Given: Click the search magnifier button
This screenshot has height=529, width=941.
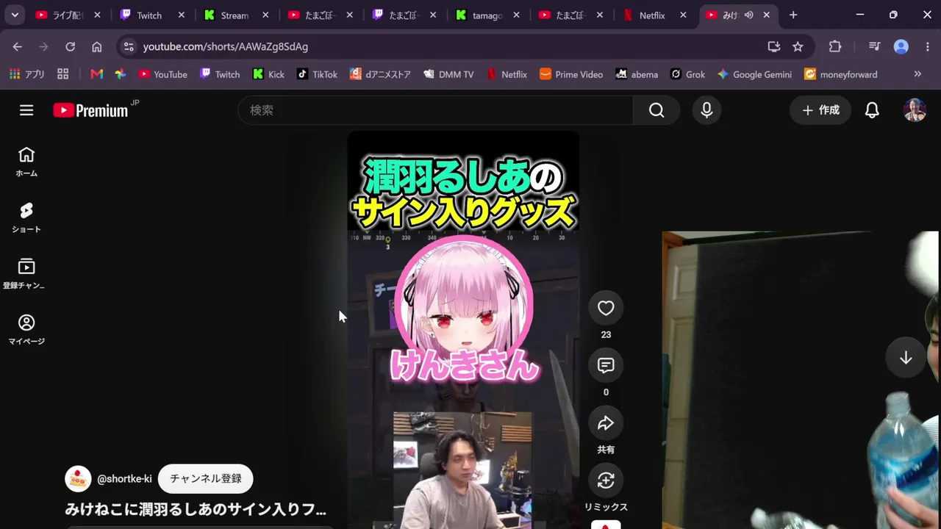Looking at the screenshot, I should click(x=656, y=110).
